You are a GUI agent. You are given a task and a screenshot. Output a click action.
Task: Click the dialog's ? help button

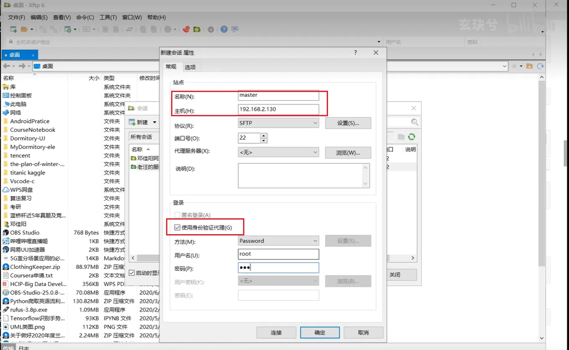(356, 53)
